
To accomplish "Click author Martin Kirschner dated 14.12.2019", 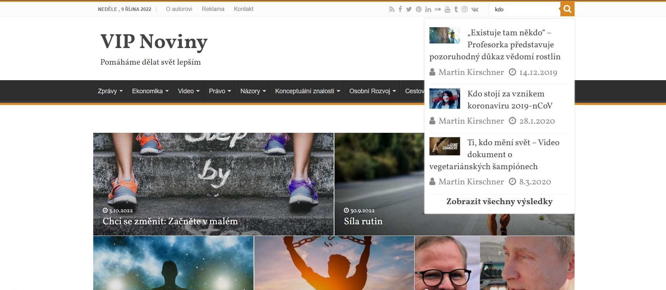I will click(471, 72).
